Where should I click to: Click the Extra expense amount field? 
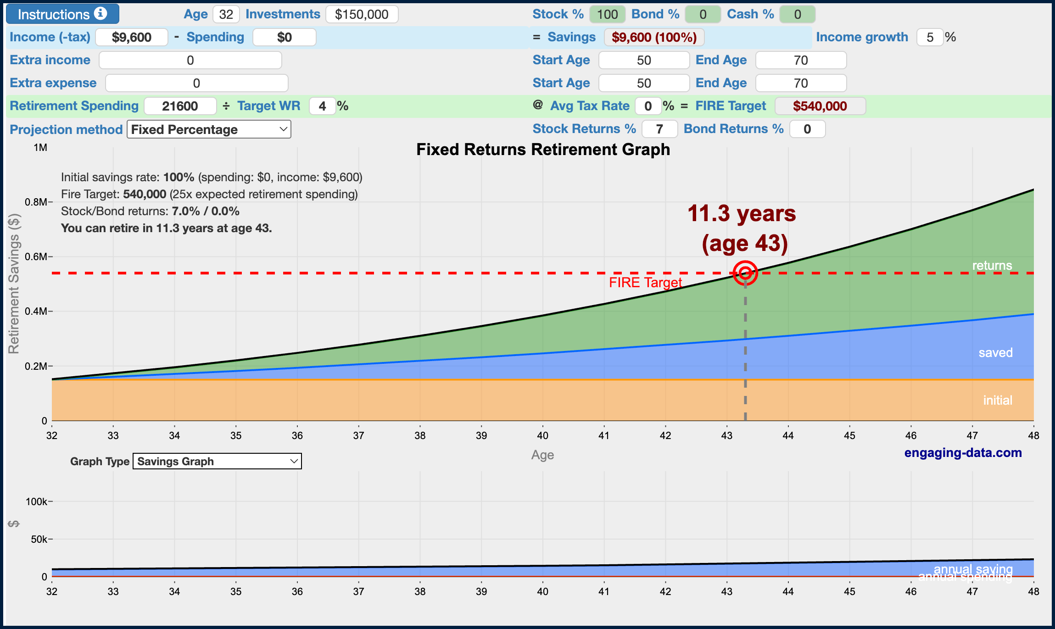[196, 83]
